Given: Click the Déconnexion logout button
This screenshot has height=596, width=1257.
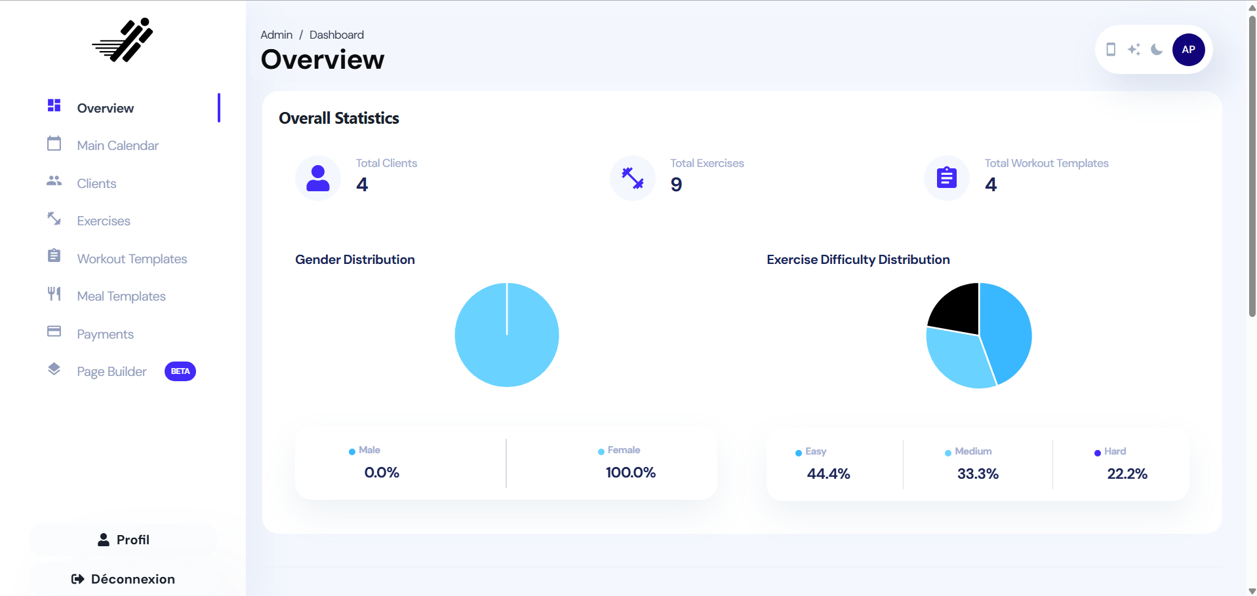Looking at the screenshot, I should pyautogui.click(x=123, y=579).
